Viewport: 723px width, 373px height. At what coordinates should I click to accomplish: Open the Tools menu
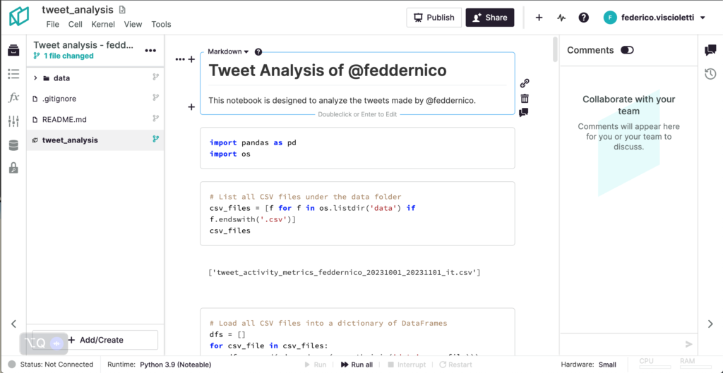(161, 24)
